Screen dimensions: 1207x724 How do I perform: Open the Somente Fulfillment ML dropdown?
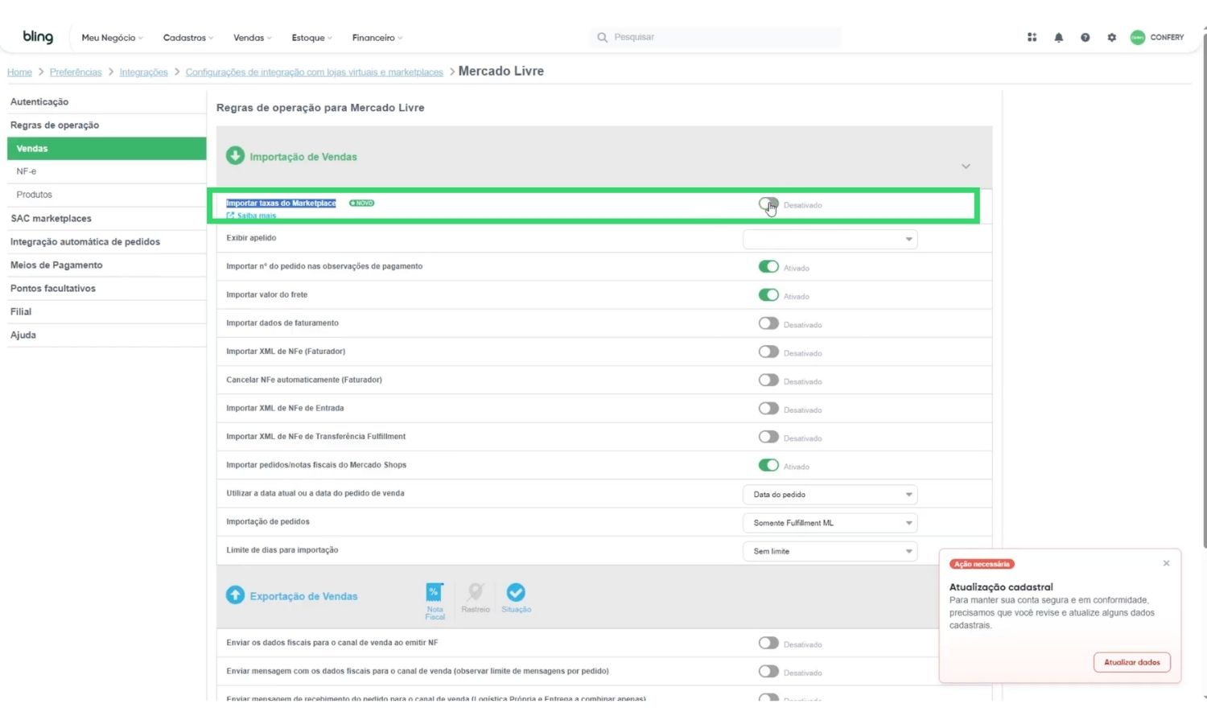830,523
